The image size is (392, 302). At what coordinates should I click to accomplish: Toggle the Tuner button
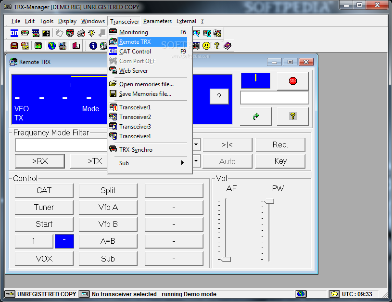point(44,207)
